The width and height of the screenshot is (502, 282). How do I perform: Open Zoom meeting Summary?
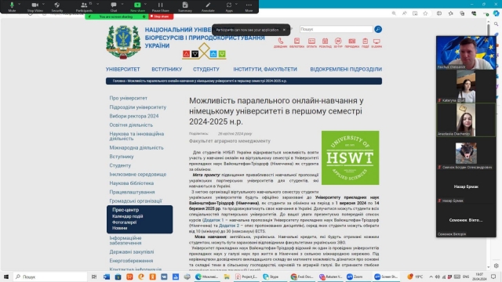pyautogui.click(x=185, y=7)
